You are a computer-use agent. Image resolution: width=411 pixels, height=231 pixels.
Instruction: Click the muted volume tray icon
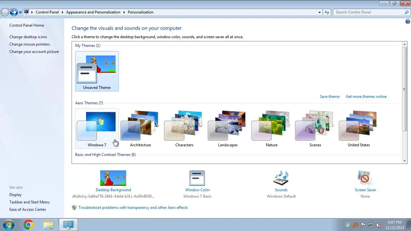pos(379,225)
